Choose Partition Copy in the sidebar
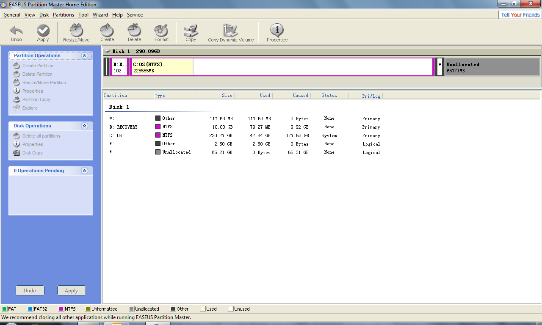This screenshot has height=325, width=542. [x=36, y=100]
